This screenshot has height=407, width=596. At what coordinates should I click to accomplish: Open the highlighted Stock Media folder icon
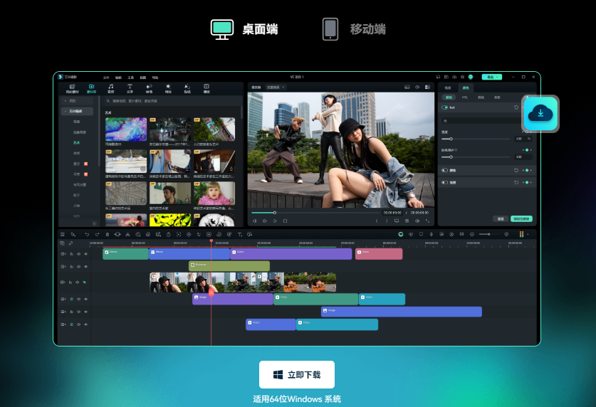[x=92, y=88]
